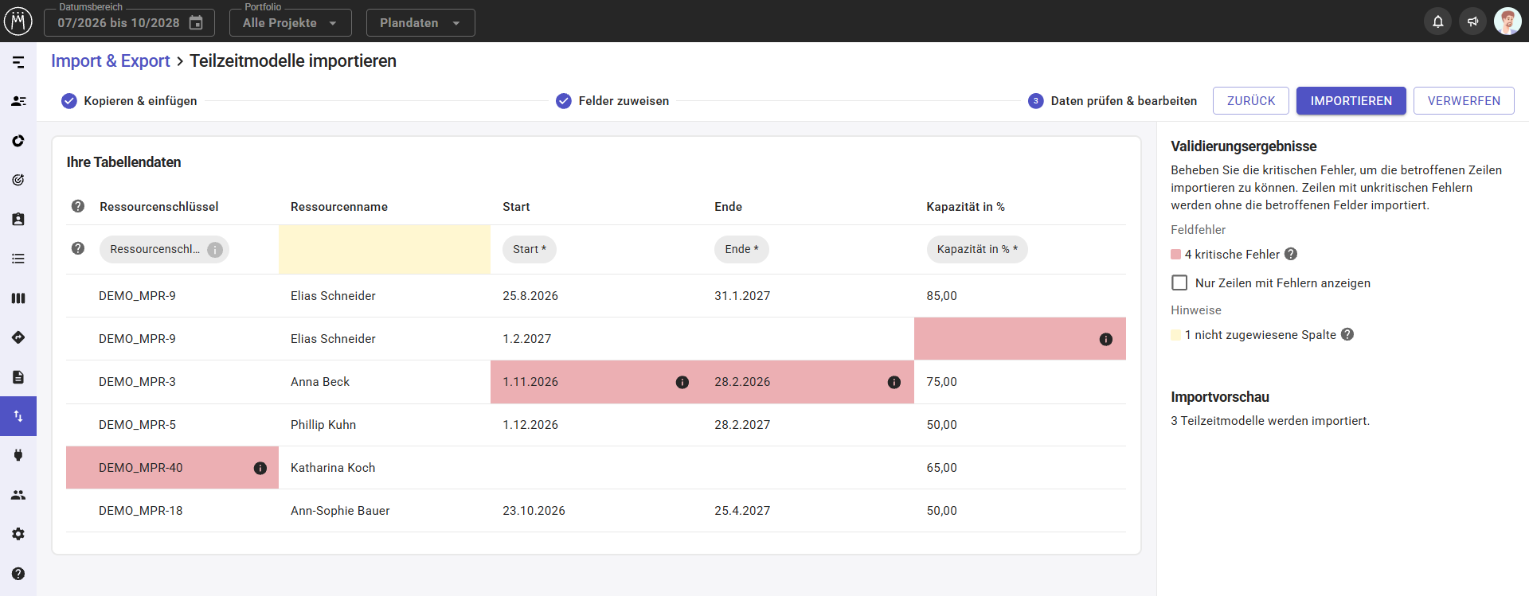
Task: Go to the Kopieren & einfügen step
Action: click(x=129, y=101)
